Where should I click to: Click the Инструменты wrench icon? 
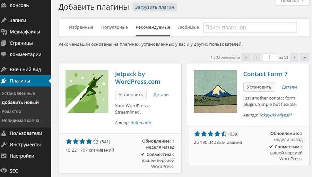(4, 145)
